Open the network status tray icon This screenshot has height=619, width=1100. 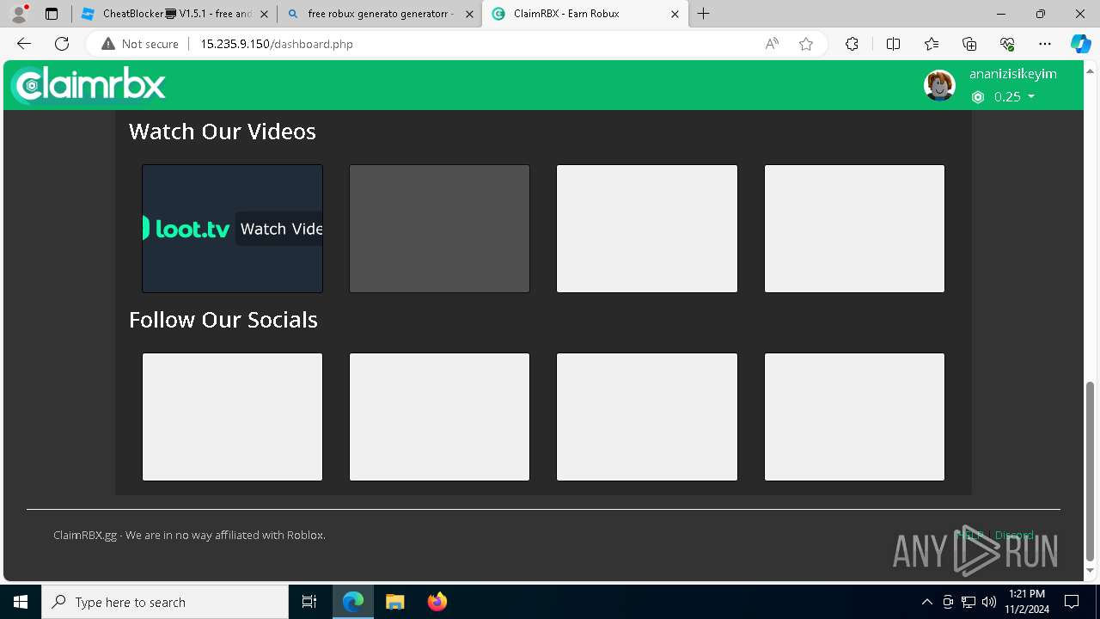pos(969,602)
